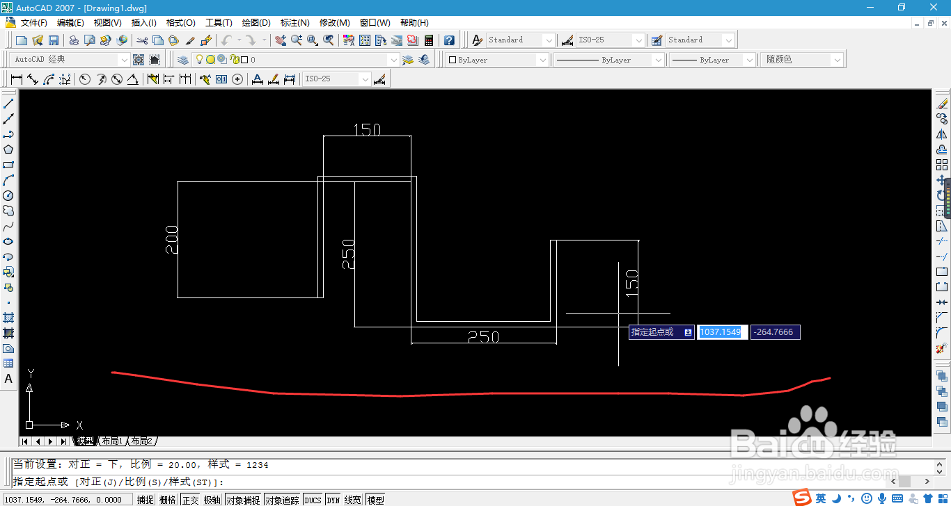Open the ByLayer linetype dropdown

658,60
